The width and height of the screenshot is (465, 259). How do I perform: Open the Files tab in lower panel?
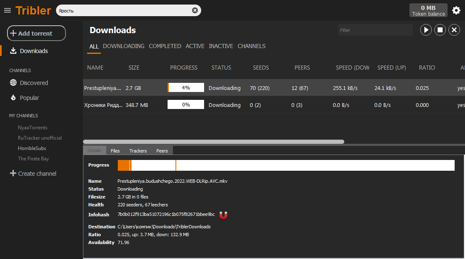115,151
